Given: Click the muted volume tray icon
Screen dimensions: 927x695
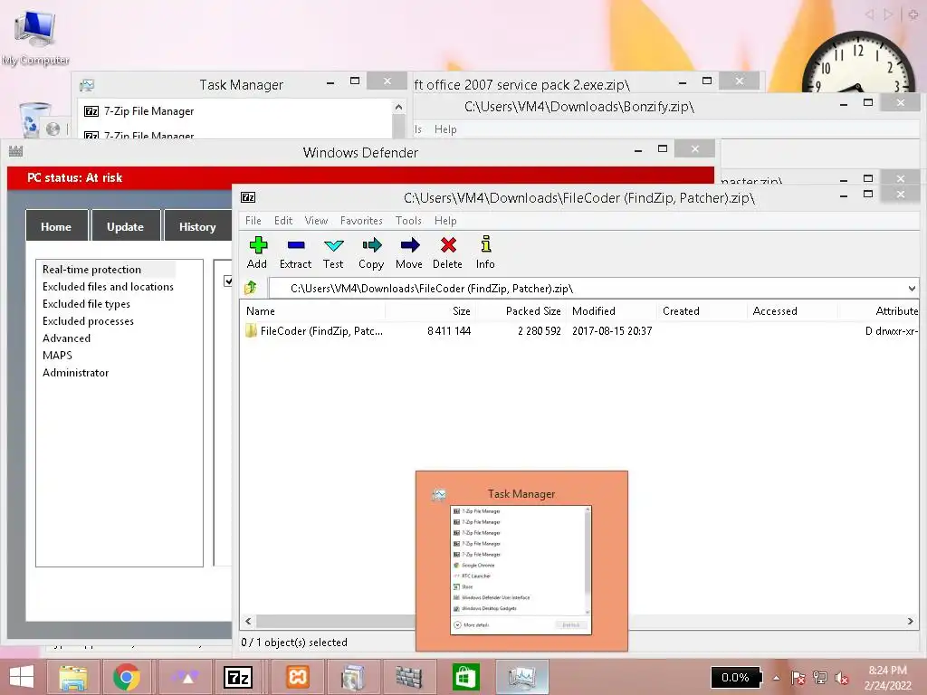Looking at the screenshot, I should point(842,678).
